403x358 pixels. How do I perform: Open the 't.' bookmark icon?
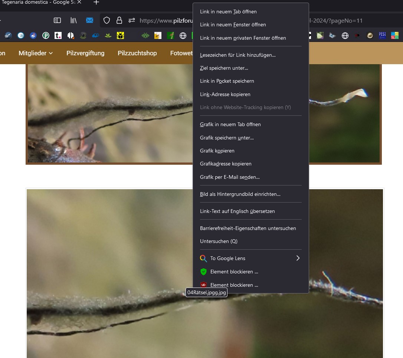click(58, 36)
